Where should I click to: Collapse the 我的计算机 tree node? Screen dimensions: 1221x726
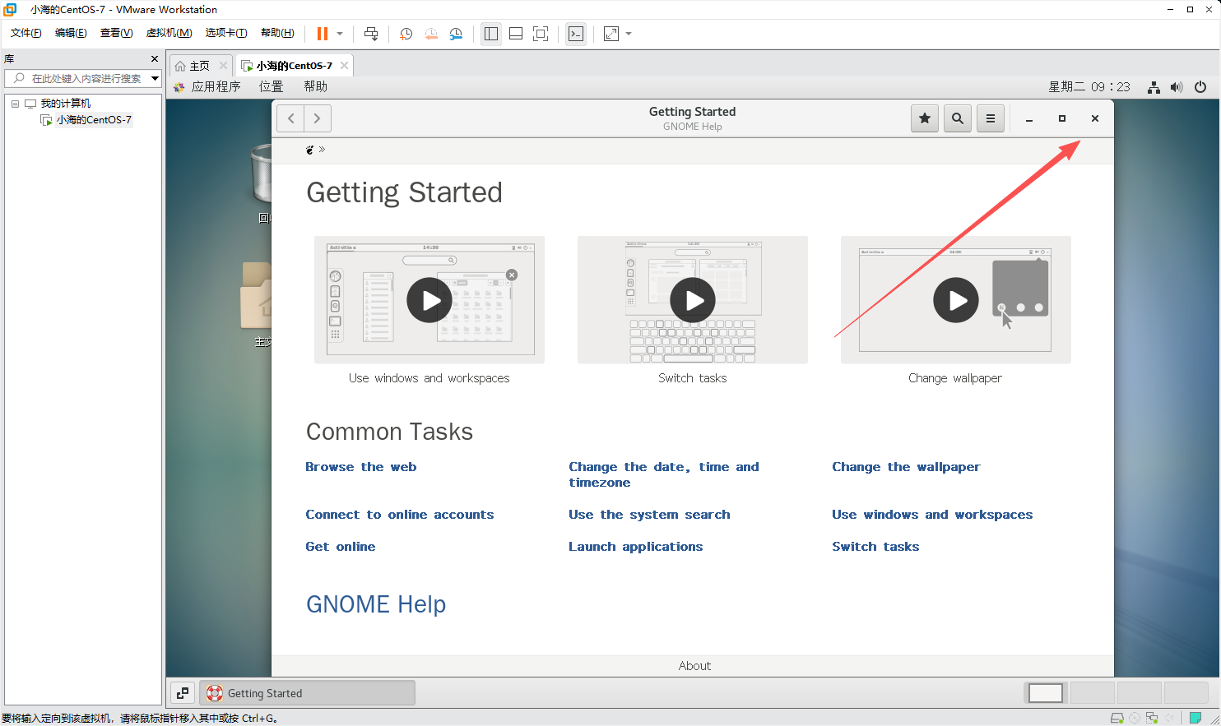(x=15, y=104)
